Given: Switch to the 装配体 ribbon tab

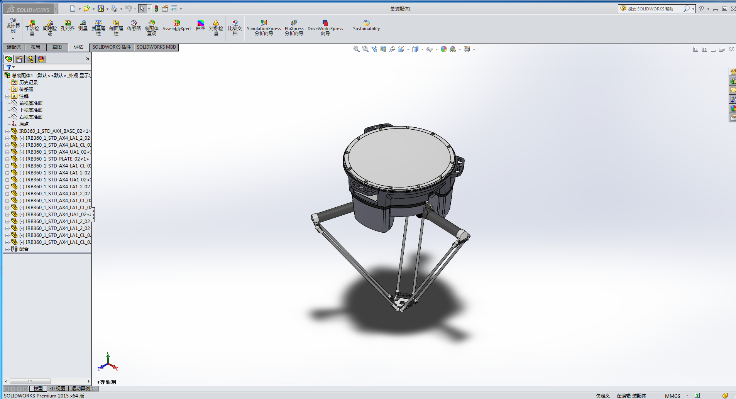Looking at the screenshot, I should point(14,47).
